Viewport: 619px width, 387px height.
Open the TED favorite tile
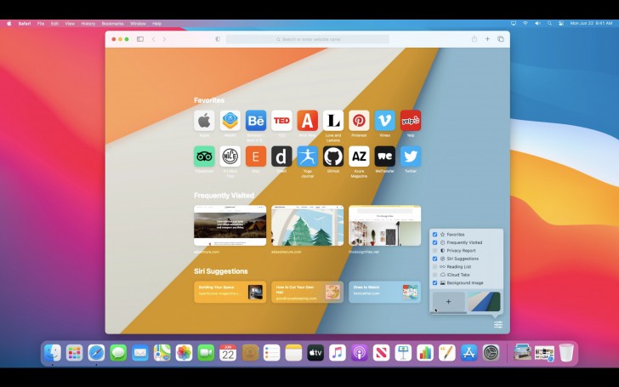281,121
